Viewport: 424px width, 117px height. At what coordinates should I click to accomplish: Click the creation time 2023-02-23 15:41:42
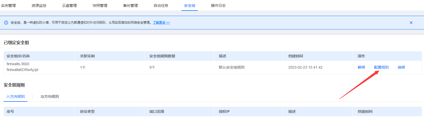pos(305,67)
